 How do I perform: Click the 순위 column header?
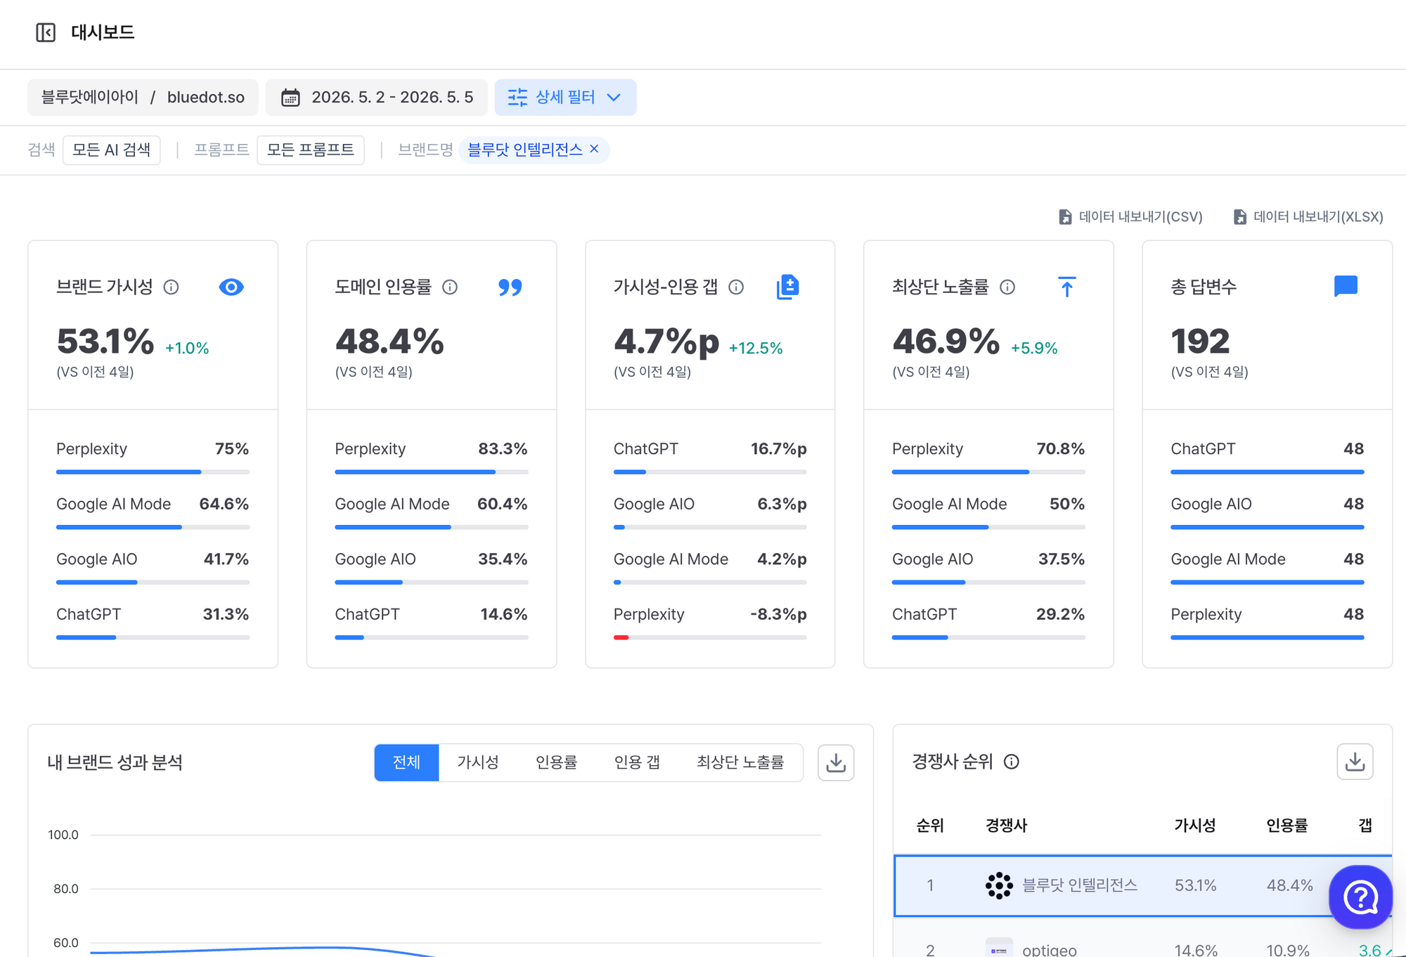(930, 825)
